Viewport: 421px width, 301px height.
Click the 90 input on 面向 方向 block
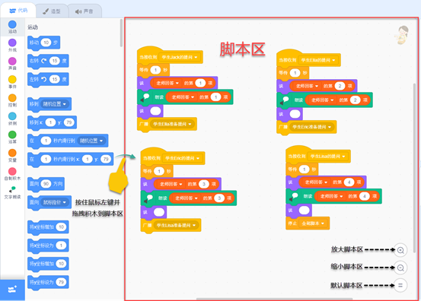click(46, 184)
